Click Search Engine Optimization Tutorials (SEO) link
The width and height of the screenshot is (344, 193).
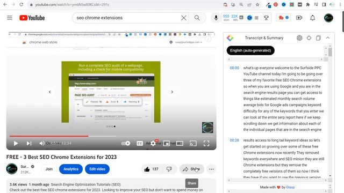pyautogui.click(x=86, y=184)
